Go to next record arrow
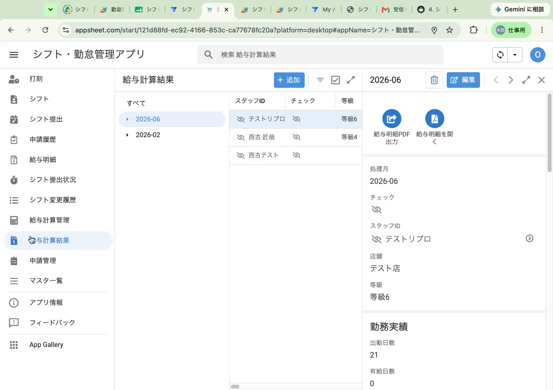This screenshot has width=553, height=390. point(511,80)
